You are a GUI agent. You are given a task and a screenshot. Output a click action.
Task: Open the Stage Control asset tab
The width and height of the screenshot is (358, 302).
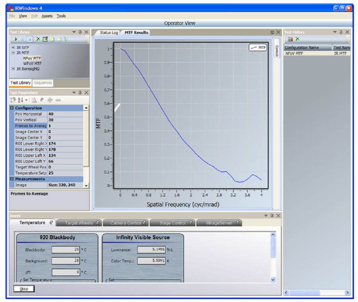point(173,223)
